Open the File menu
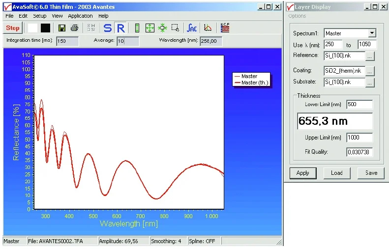The height and width of the screenshot is (249, 389). [9, 16]
